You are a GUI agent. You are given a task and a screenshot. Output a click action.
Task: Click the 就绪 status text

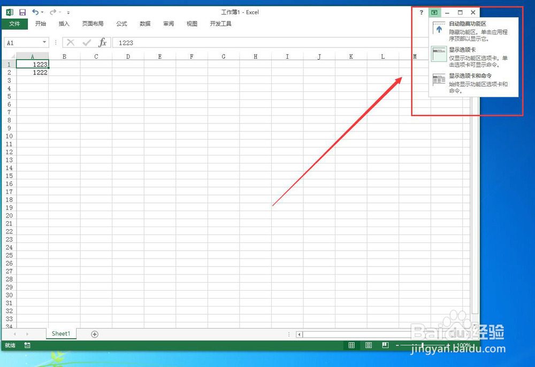point(10,345)
